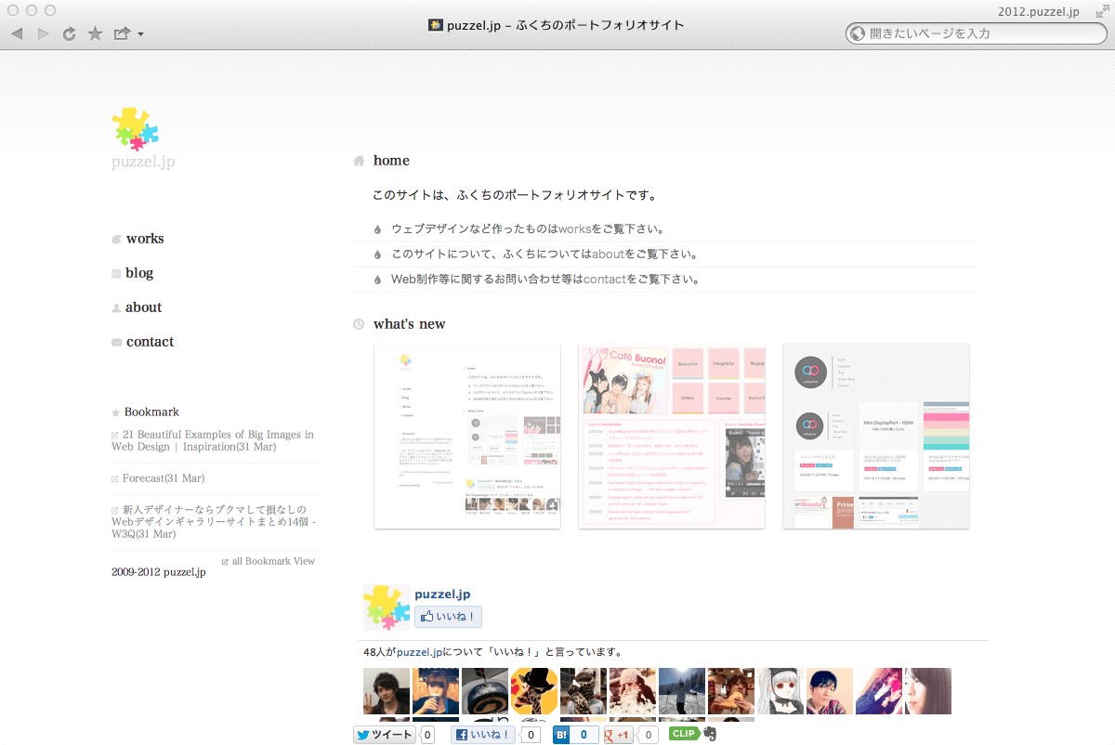This screenshot has width=1115, height=745.
Task: Click the Evernote CLIP button
Action: [x=685, y=734]
